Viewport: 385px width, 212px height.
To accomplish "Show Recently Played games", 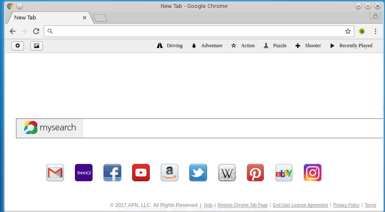I will [351, 46].
